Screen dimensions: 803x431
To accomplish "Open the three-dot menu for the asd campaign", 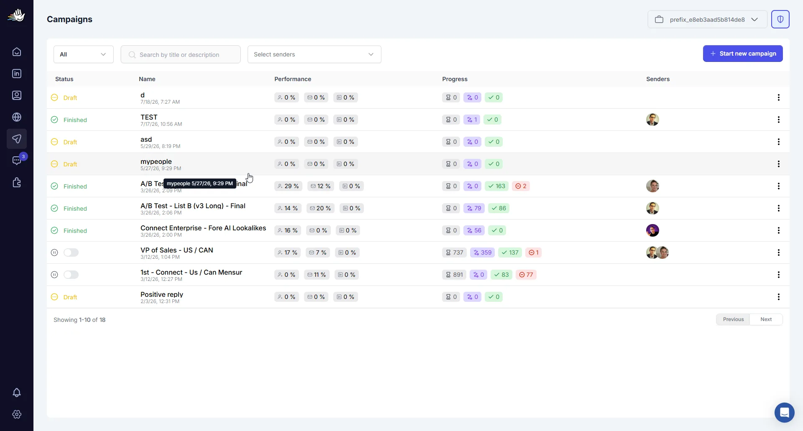I will pos(779,142).
